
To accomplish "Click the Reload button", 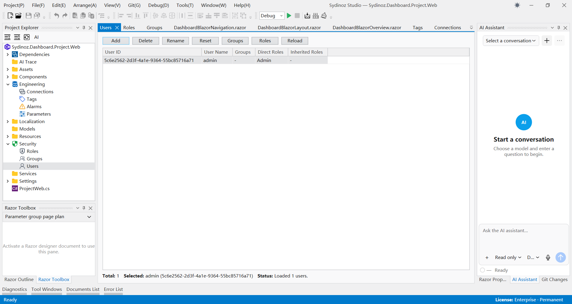I will (x=295, y=41).
